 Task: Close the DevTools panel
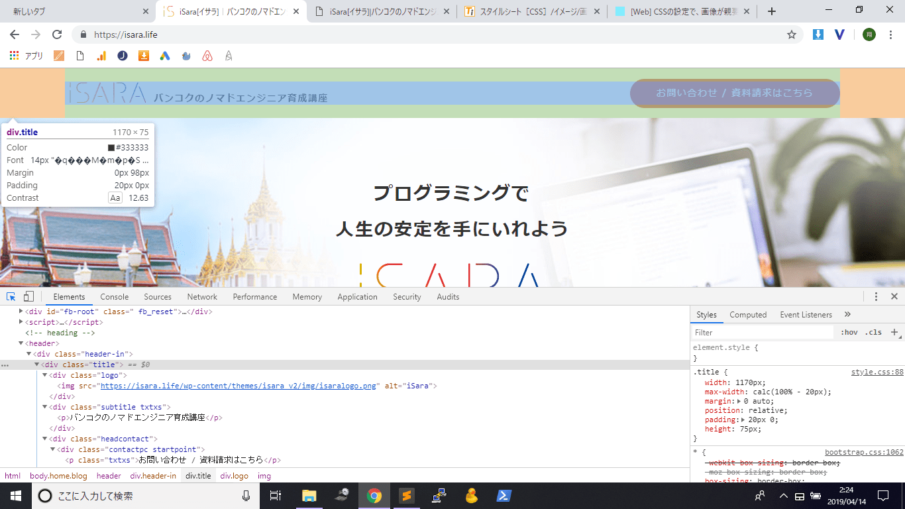894,297
